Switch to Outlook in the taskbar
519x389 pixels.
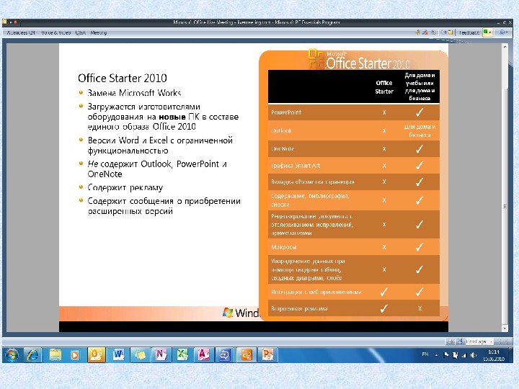pyautogui.click(x=97, y=355)
